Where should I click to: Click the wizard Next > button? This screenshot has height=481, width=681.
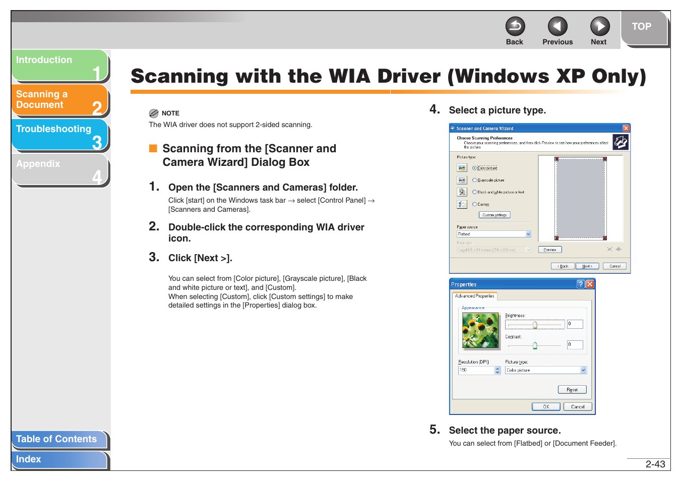(587, 266)
